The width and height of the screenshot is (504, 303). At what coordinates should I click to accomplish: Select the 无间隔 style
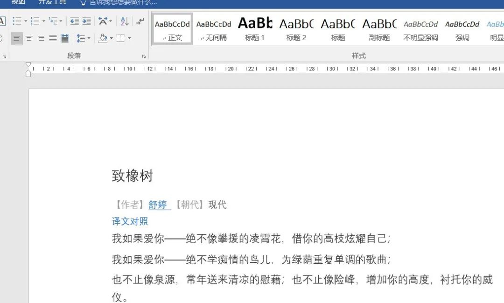coord(214,29)
